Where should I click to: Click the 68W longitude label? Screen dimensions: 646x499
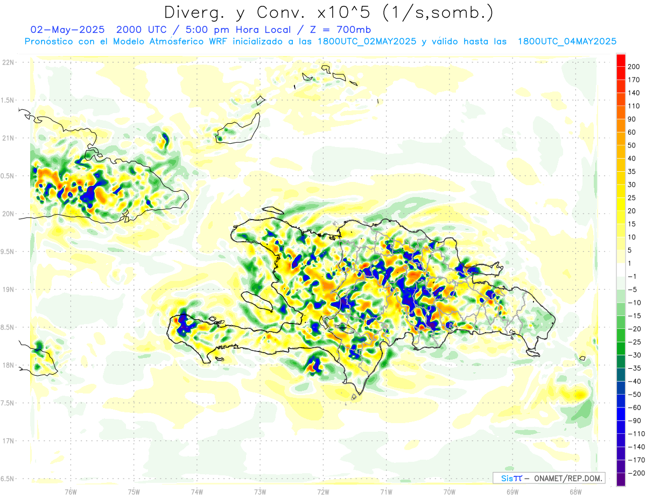point(575,491)
